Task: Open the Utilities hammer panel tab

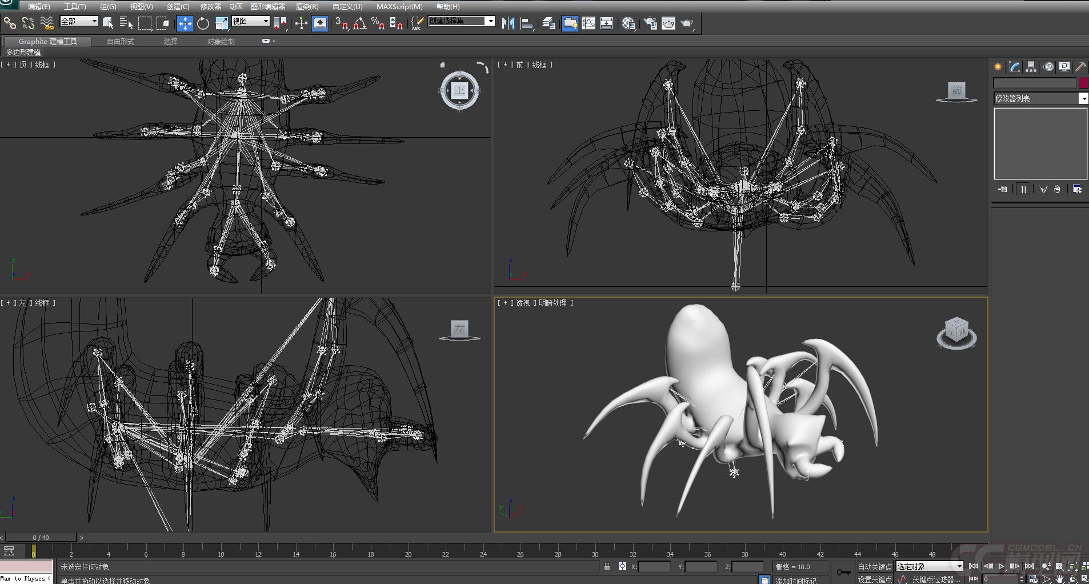Action: pyautogui.click(x=1080, y=67)
